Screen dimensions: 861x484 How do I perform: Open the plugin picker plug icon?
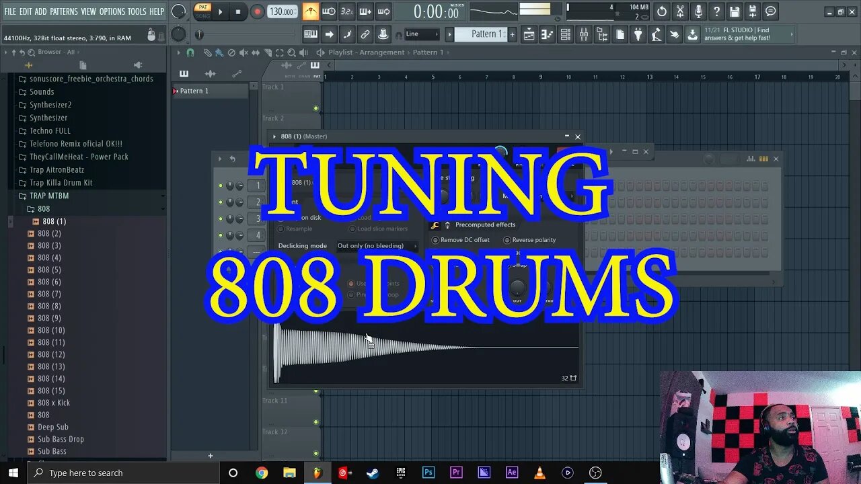638,34
